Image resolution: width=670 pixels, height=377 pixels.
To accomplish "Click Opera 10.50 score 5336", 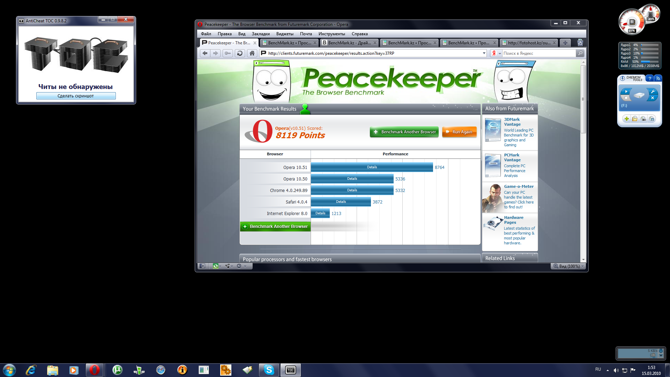I will point(400,179).
